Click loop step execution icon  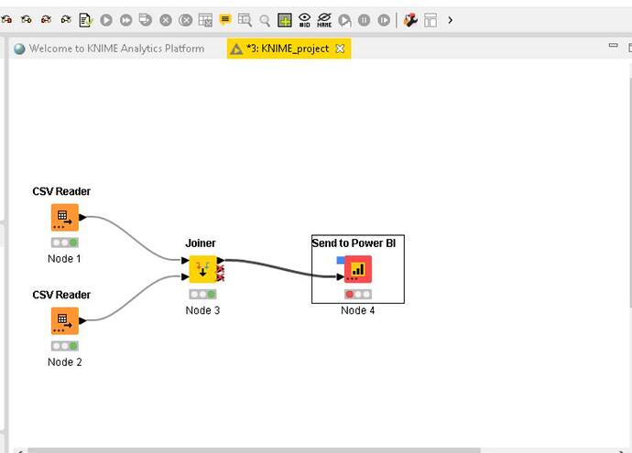click(x=344, y=20)
